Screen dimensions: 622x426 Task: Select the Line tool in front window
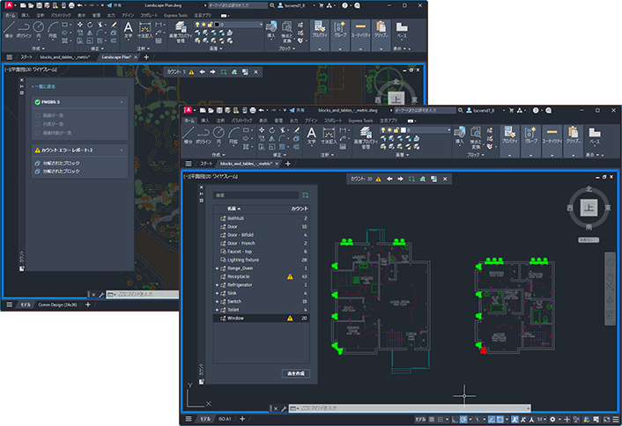(x=188, y=135)
